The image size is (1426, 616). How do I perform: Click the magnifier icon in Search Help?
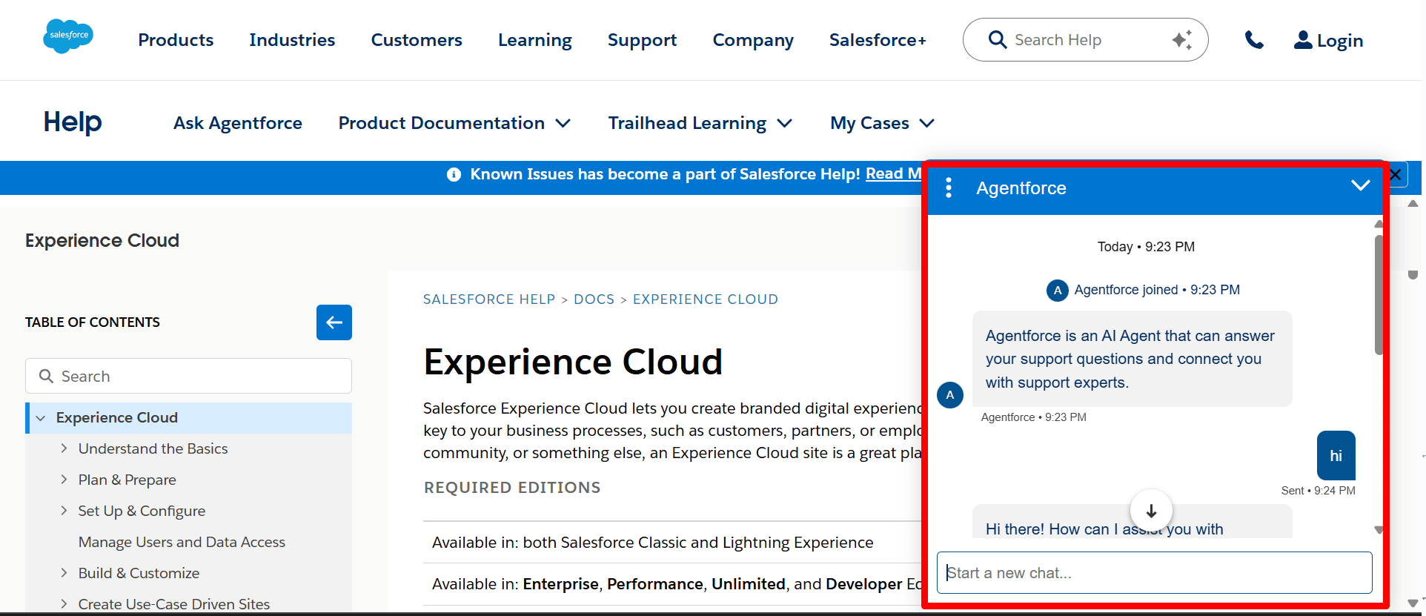point(998,40)
